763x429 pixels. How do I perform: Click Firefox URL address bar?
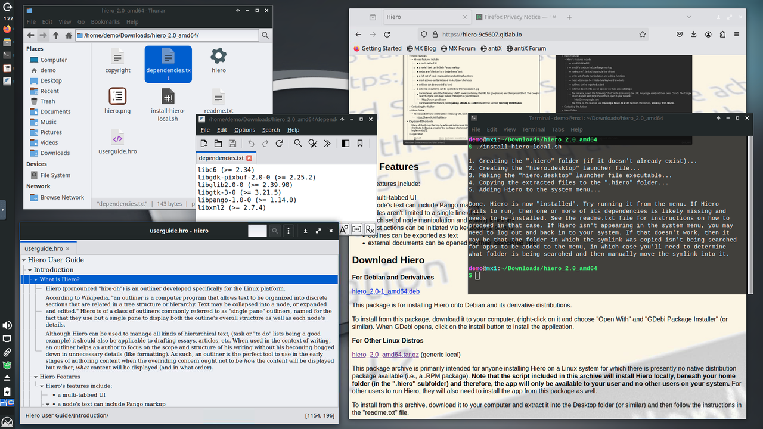click(534, 35)
